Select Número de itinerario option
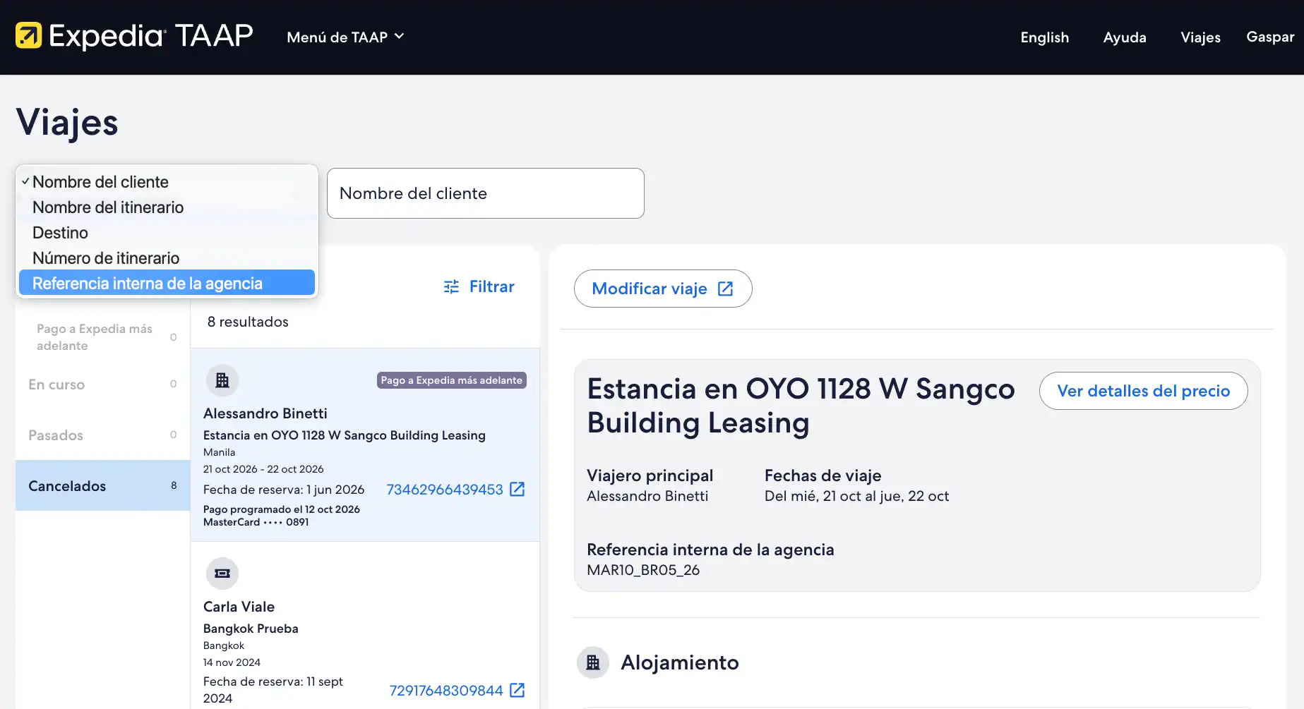Screen dimensions: 1304x709 pos(167,258)
